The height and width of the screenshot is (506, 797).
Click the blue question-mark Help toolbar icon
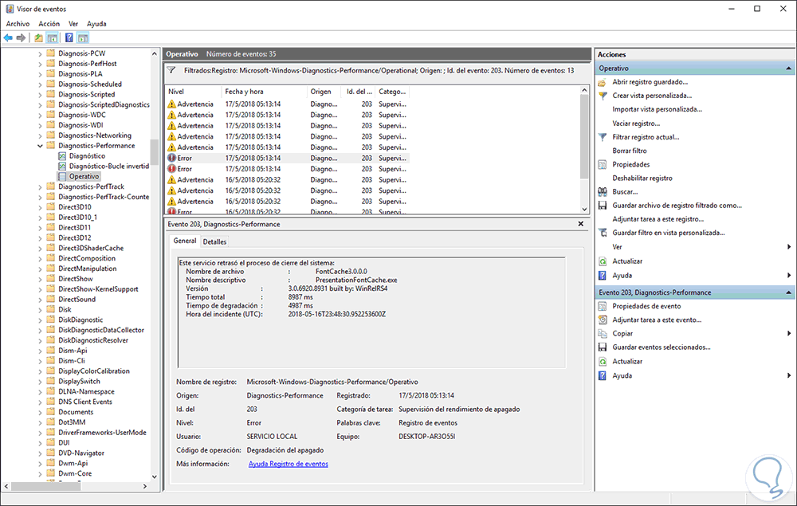[x=69, y=37]
